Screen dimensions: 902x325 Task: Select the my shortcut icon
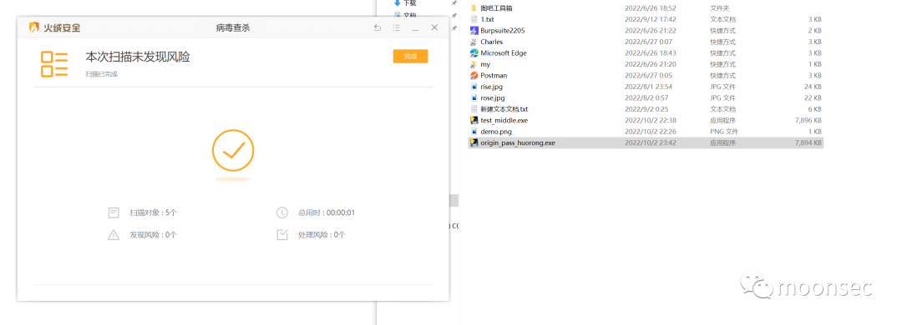tap(474, 64)
